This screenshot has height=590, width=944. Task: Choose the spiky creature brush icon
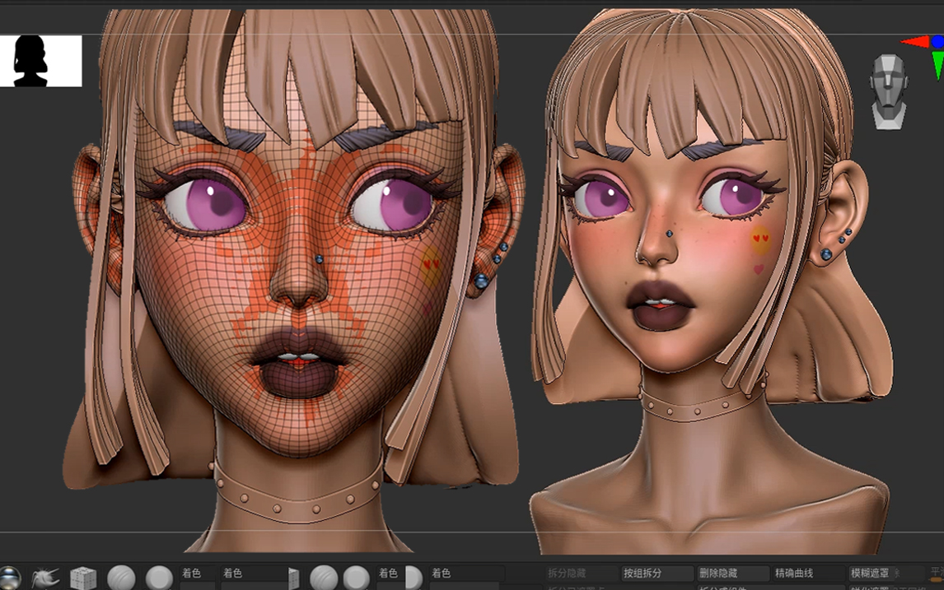pyautogui.click(x=45, y=578)
